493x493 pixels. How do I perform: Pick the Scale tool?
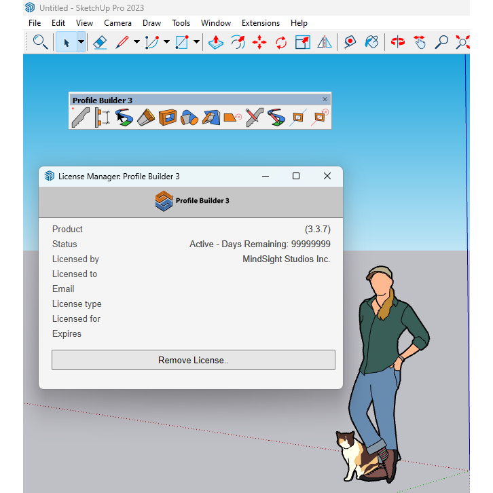point(303,42)
